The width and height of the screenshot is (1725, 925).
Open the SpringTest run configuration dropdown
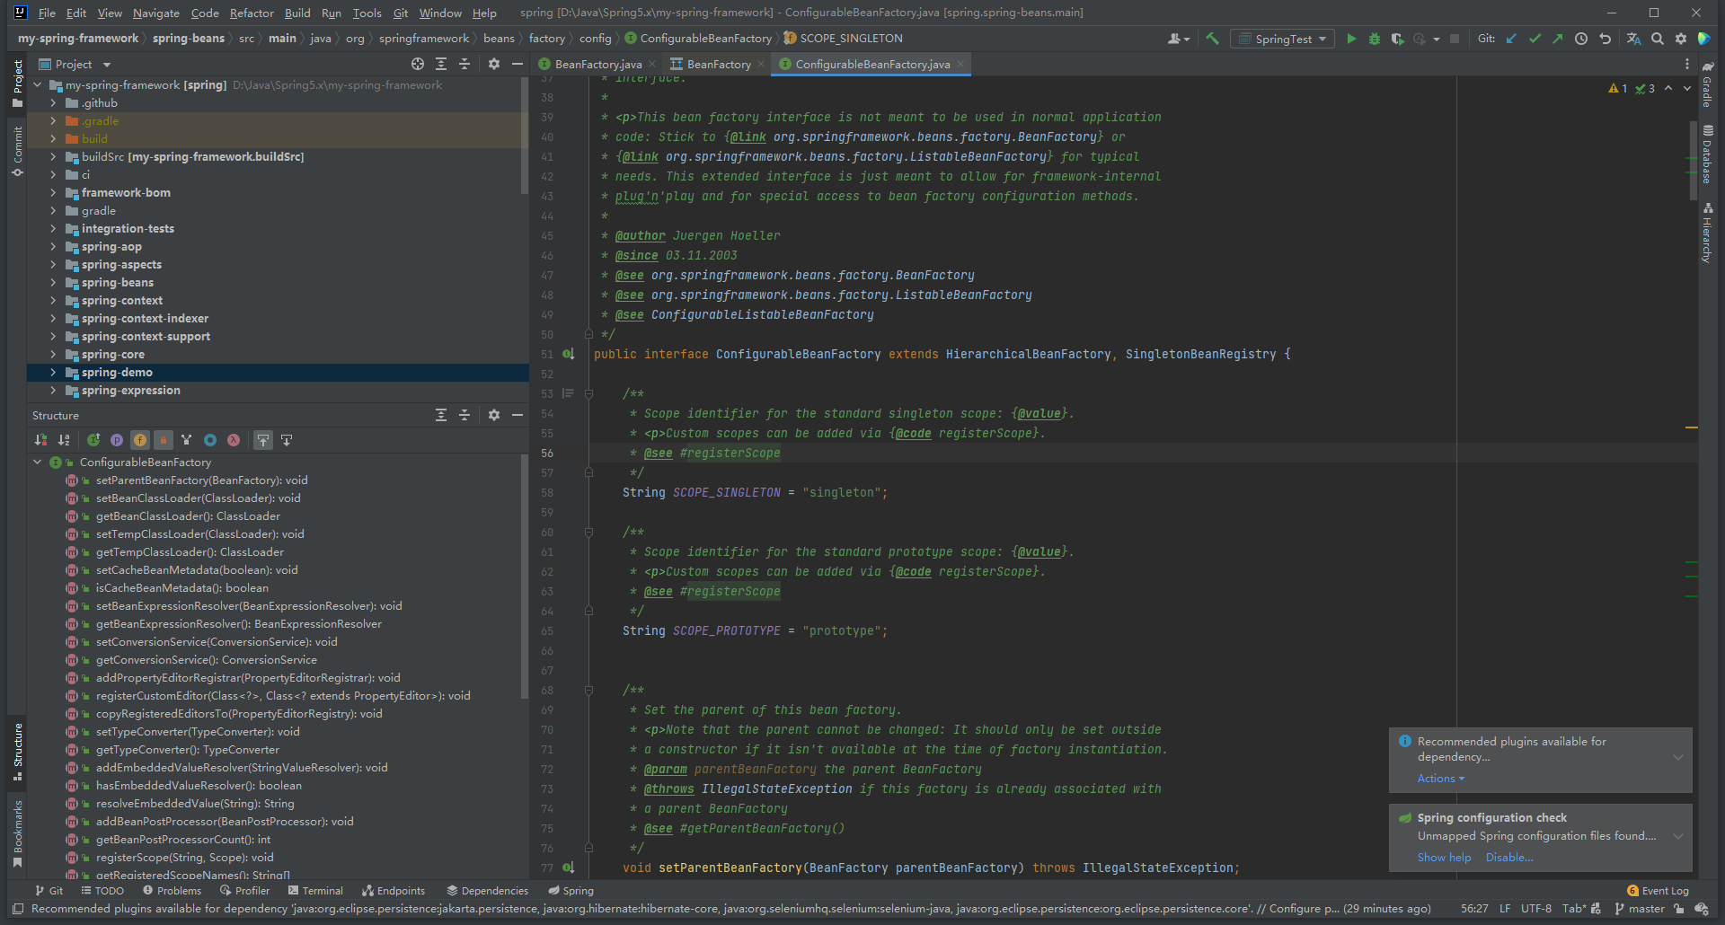coord(1283,39)
